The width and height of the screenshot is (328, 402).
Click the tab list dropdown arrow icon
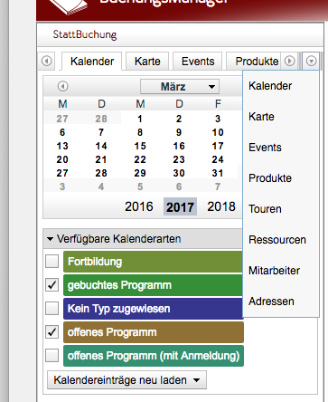[x=311, y=61]
